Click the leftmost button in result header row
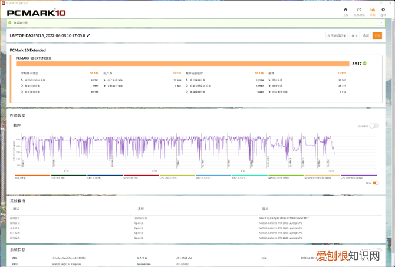The height and width of the screenshot is (267, 395). [x=337, y=35]
